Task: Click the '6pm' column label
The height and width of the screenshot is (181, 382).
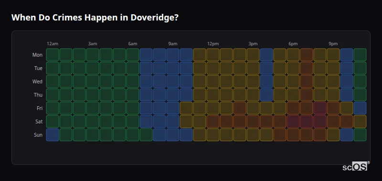Action: tap(293, 44)
